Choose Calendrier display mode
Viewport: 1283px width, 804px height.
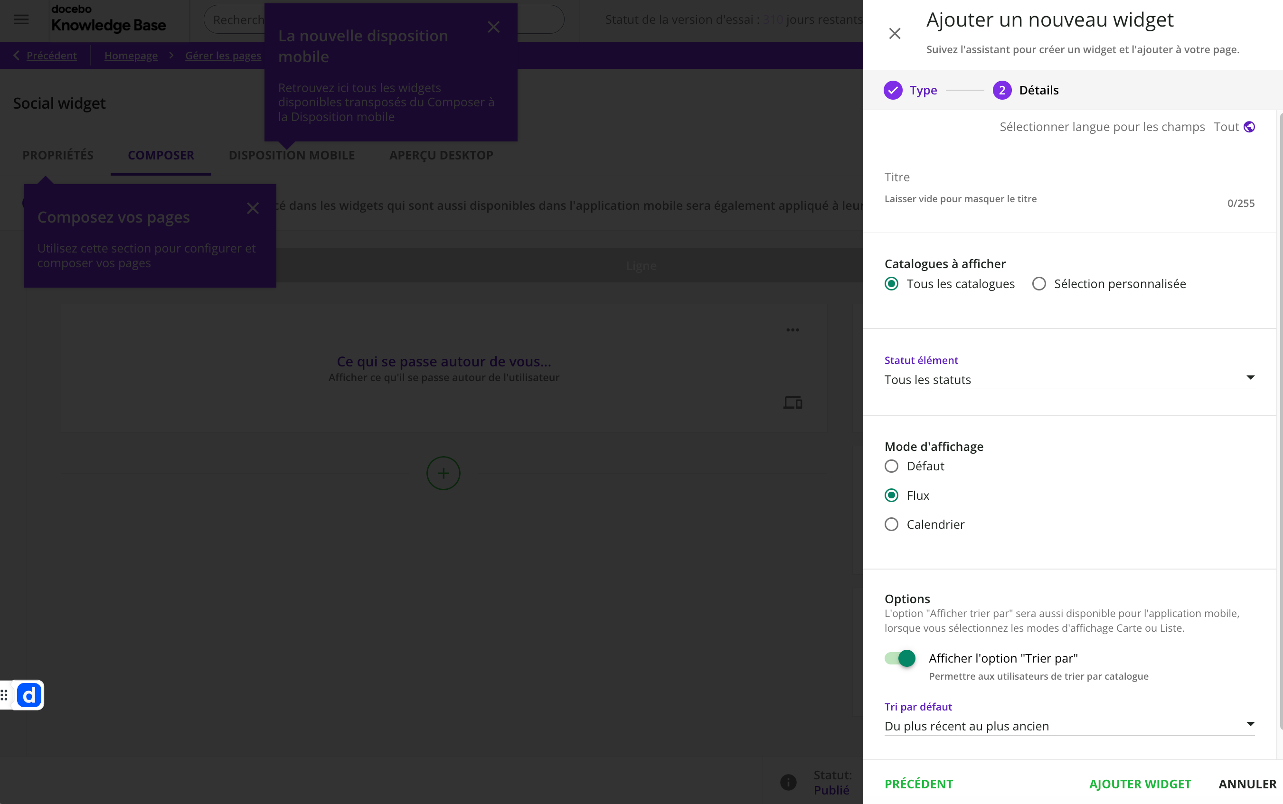[892, 524]
